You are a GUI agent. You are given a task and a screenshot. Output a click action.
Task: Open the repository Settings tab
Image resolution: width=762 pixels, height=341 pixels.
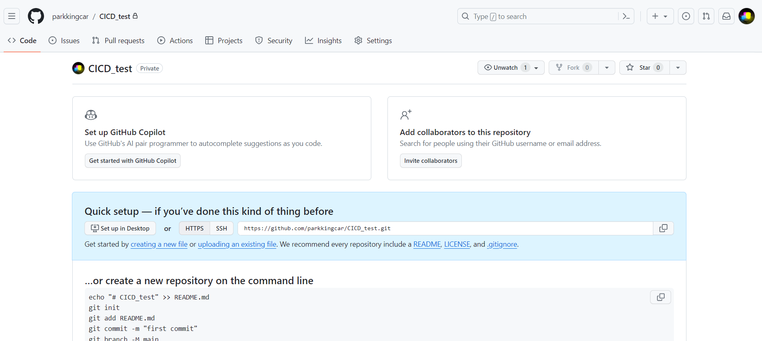click(x=373, y=40)
